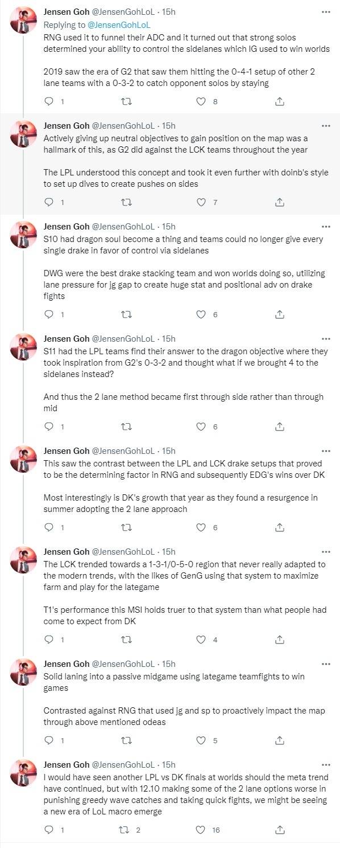Viewport: 340px width, 848px height.
Task: Like the tweet about RNG funneling their ADC
Action: [200, 102]
